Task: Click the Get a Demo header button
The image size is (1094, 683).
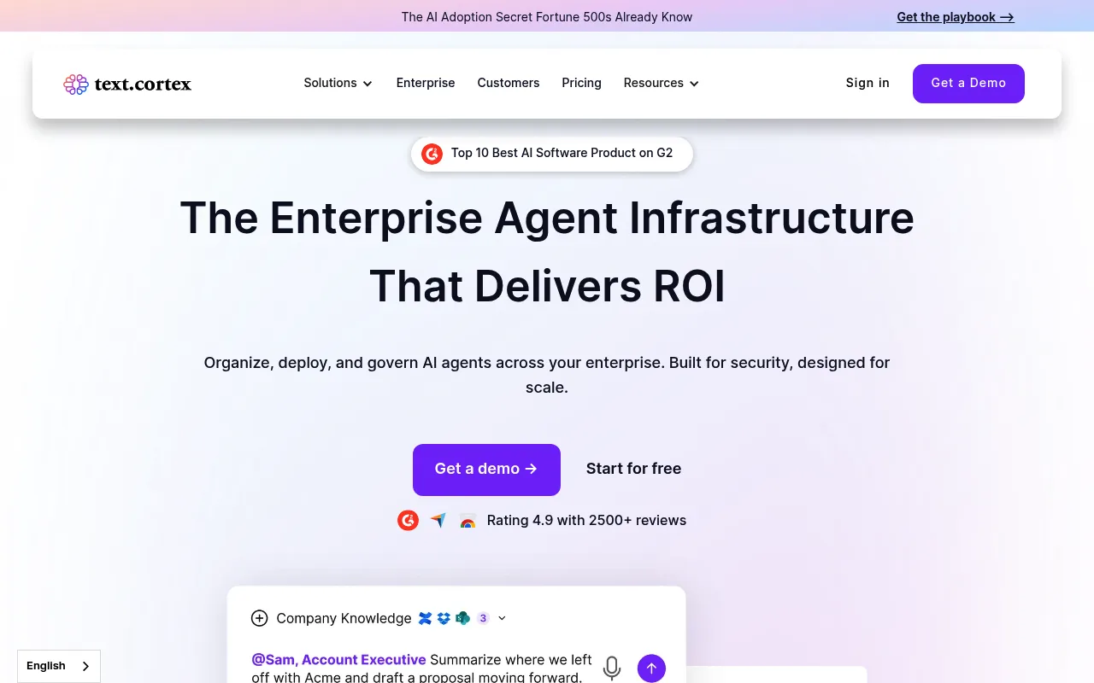Action: point(968,84)
